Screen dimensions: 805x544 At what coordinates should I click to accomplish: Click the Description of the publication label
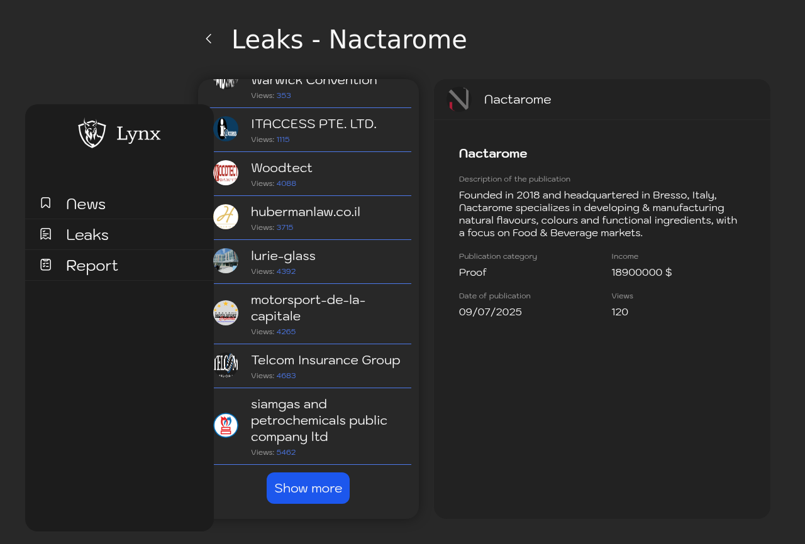514,179
